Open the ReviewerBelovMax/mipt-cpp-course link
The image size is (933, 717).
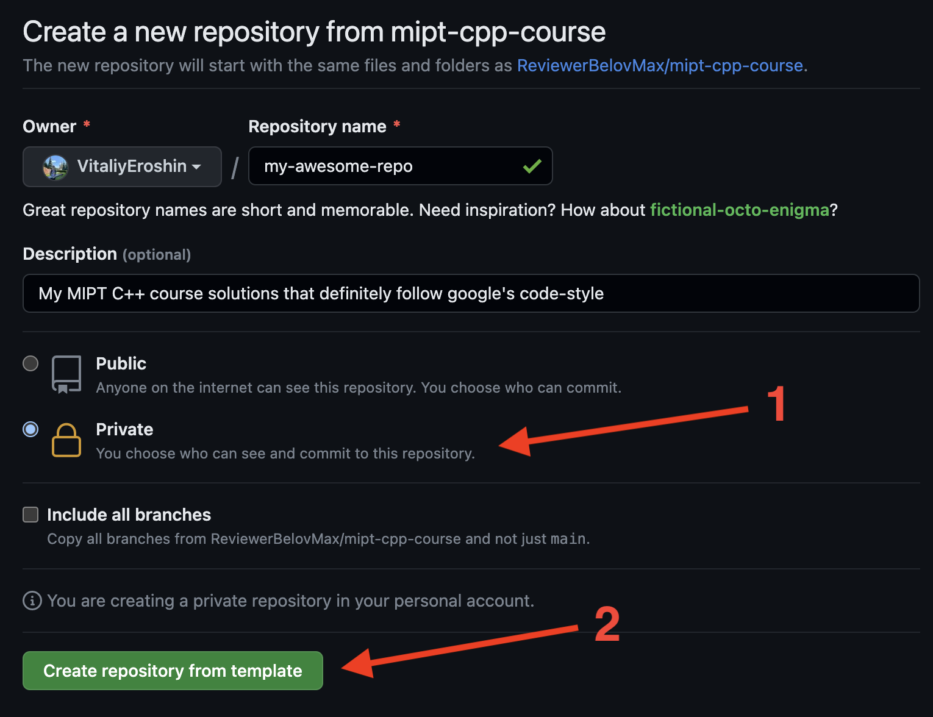click(x=660, y=65)
